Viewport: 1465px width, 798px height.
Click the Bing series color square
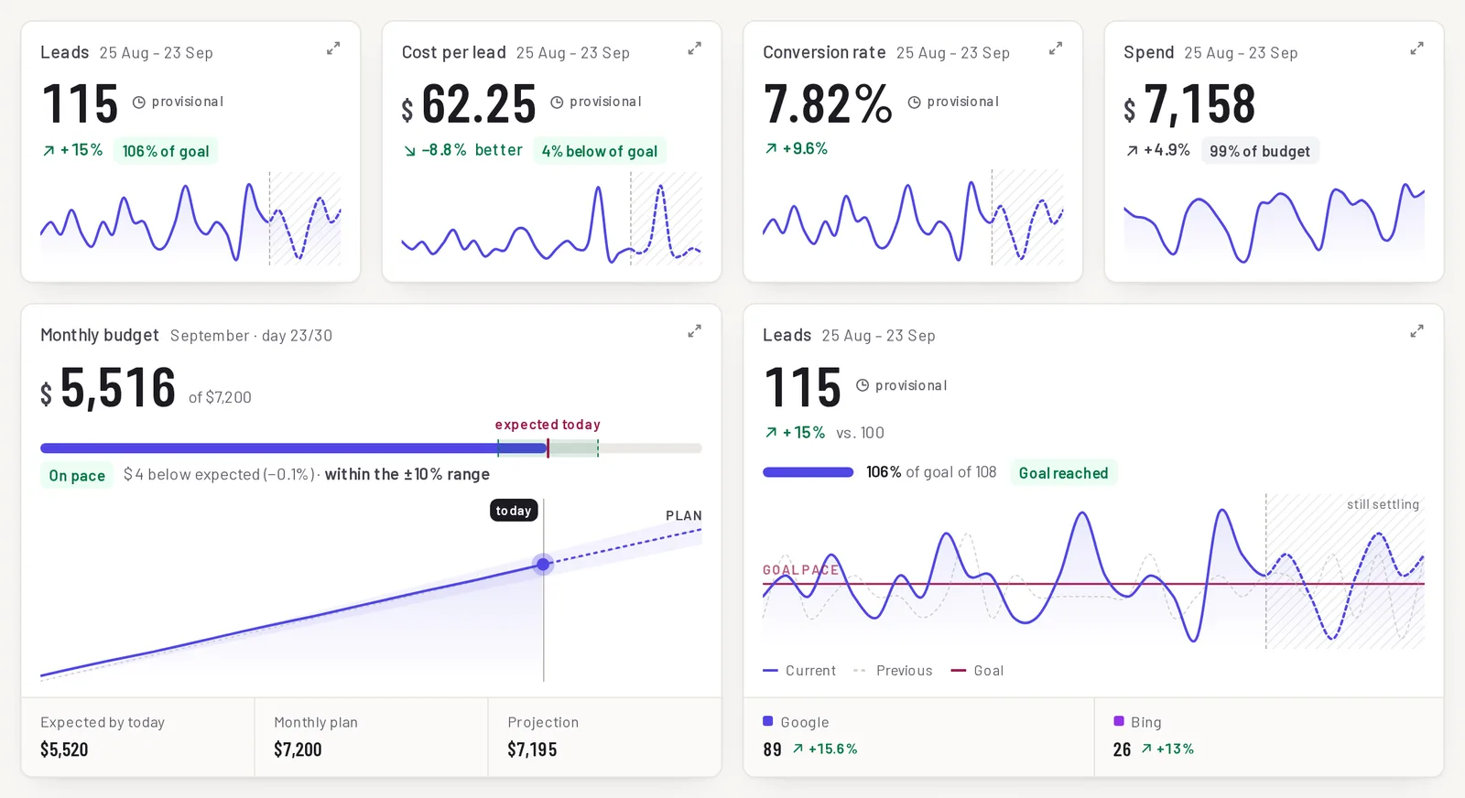click(1118, 721)
